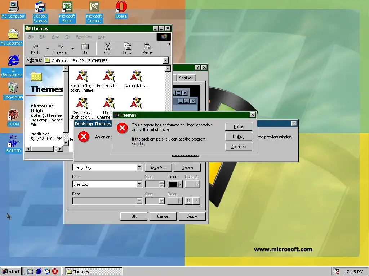This screenshot has width=369, height=276.
Task: Click Cancel in Display Properties
Action: click(163, 216)
